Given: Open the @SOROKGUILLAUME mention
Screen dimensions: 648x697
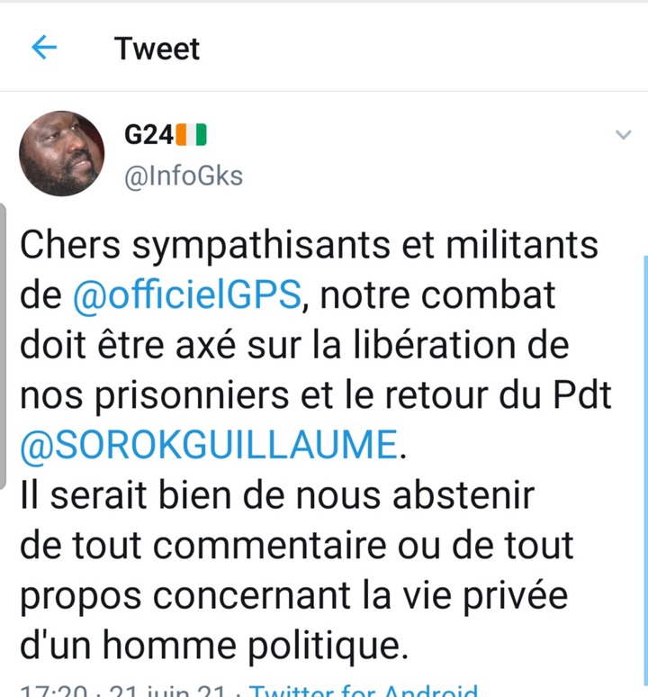Looking at the screenshot, I should coord(208,445).
